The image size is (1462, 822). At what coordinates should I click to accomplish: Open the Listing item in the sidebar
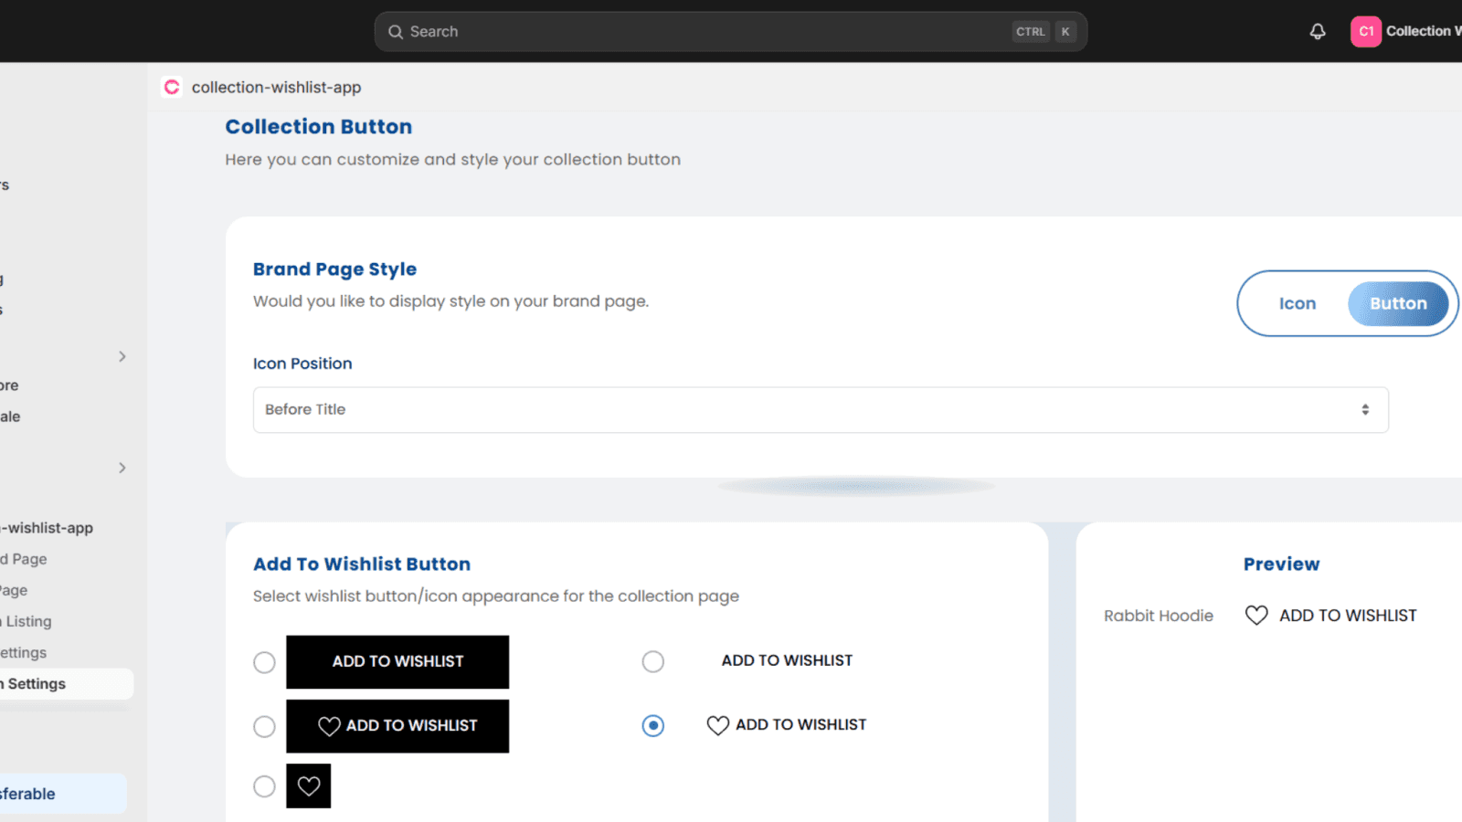point(29,621)
